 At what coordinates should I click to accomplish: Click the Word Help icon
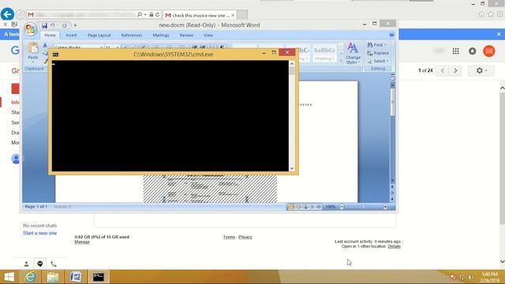(x=391, y=35)
